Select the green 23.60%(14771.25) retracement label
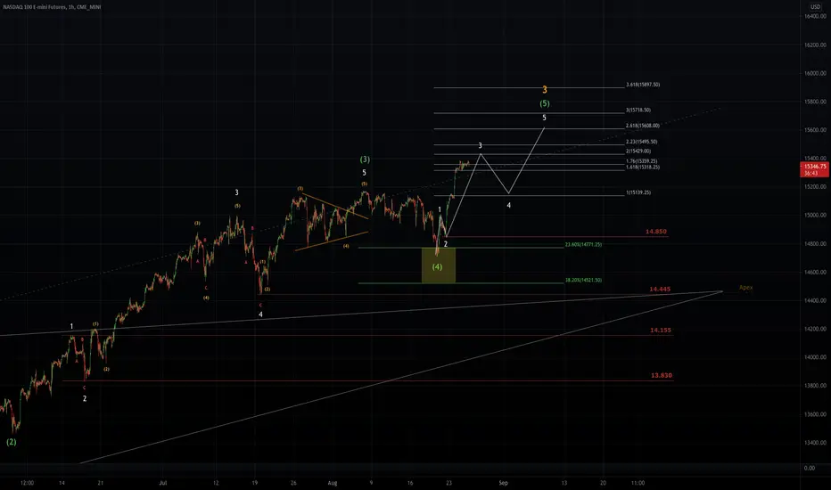The width and height of the screenshot is (831, 490). (583, 245)
